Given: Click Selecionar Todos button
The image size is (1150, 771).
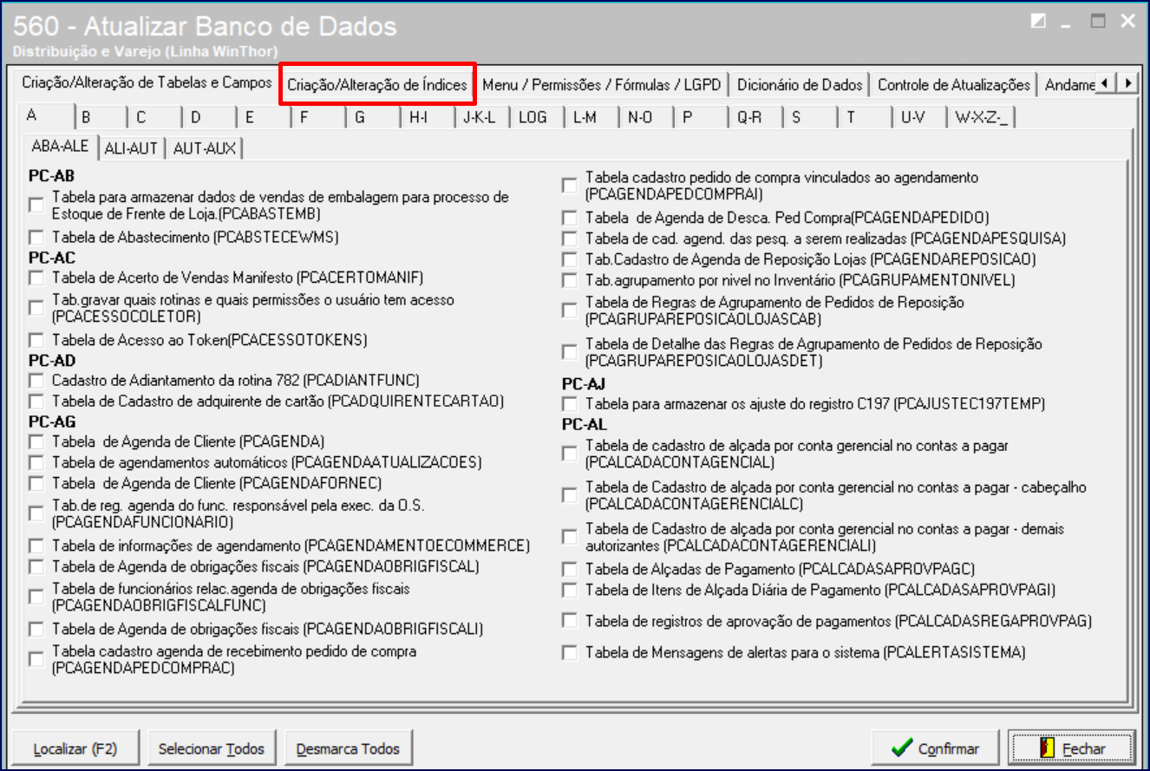Looking at the screenshot, I should click(212, 748).
